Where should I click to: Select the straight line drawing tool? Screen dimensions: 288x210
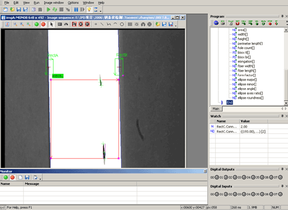pyautogui.click(x=102, y=24)
